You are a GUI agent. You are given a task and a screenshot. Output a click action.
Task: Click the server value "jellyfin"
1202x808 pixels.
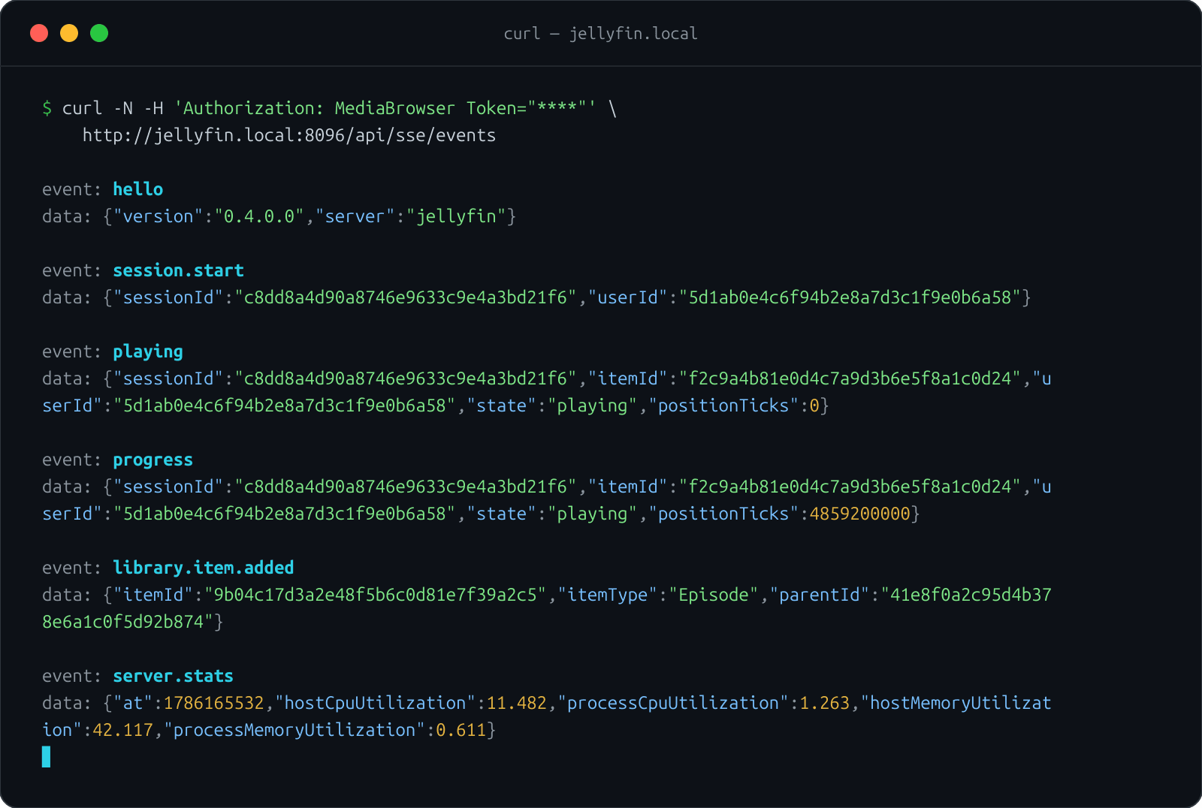tap(456, 216)
